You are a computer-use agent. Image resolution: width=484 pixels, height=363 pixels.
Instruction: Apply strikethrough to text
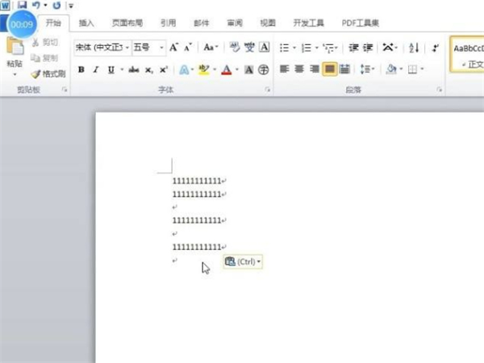coord(134,69)
